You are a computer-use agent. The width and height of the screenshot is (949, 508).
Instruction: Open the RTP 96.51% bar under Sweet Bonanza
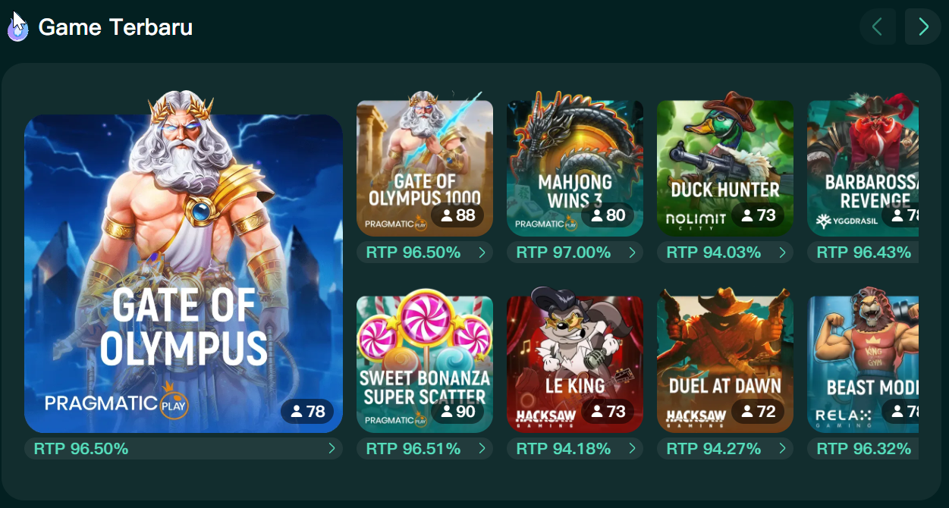pos(425,449)
